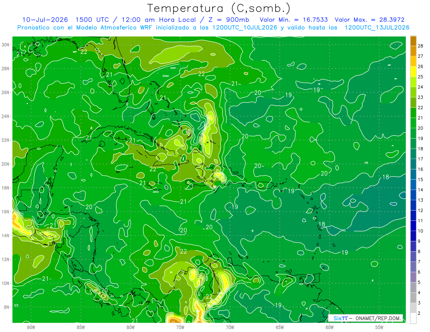Click the blue 'Sis' logo text

point(337,318)
